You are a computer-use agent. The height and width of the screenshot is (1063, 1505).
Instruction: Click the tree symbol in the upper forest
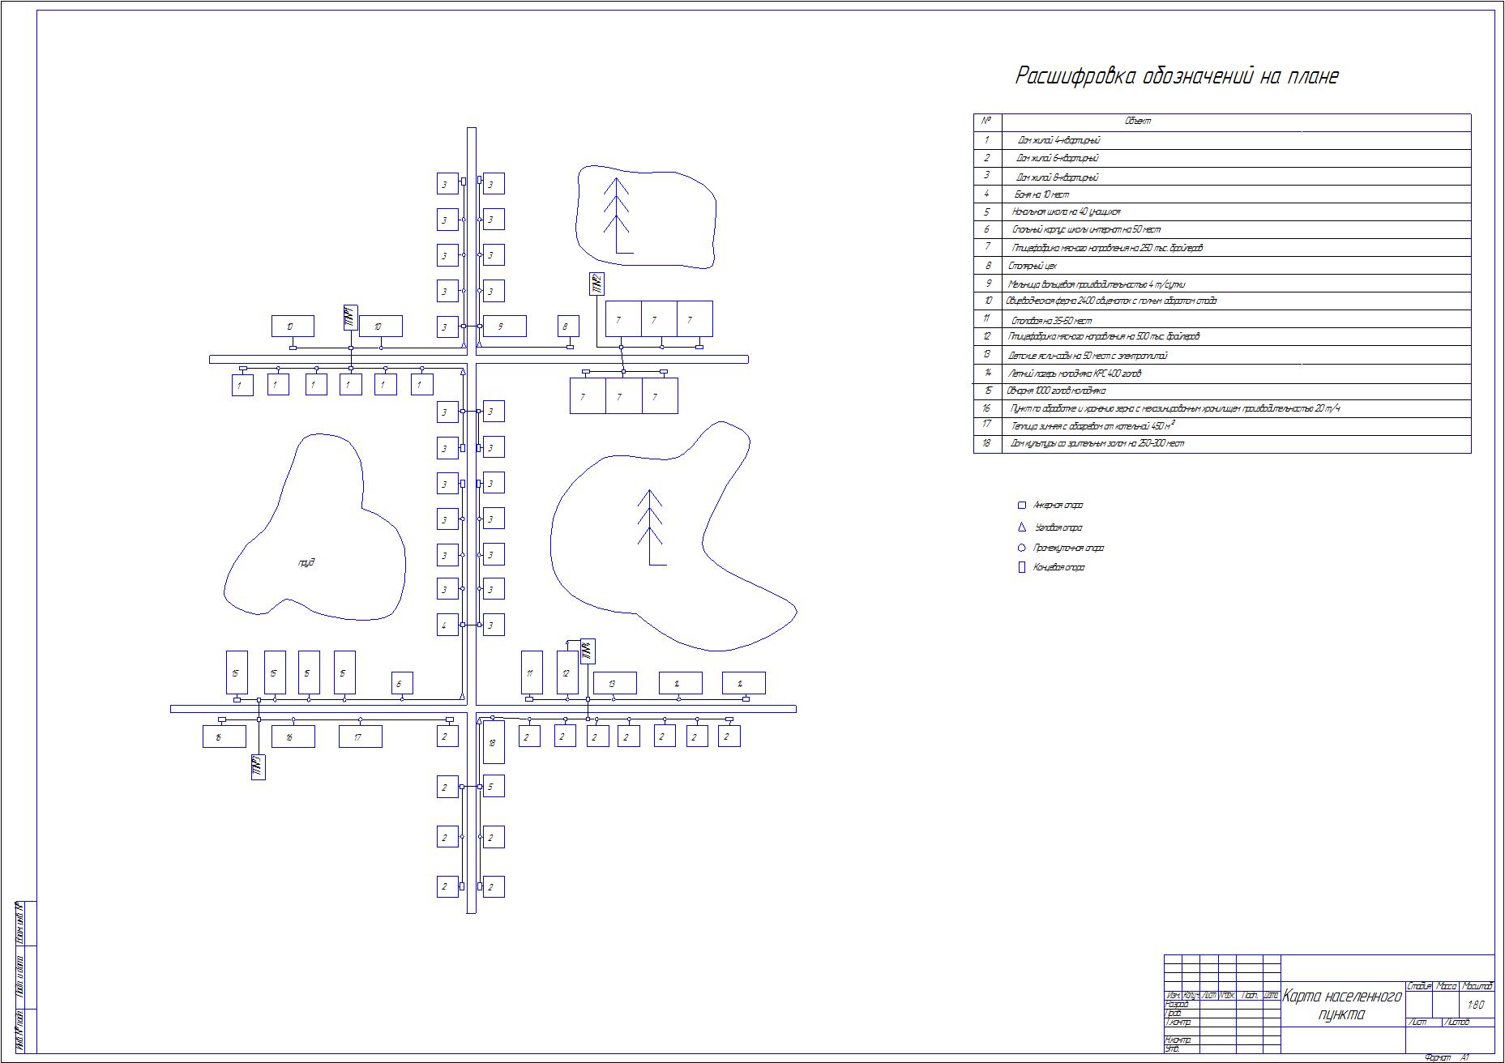[x=618, y=215]
